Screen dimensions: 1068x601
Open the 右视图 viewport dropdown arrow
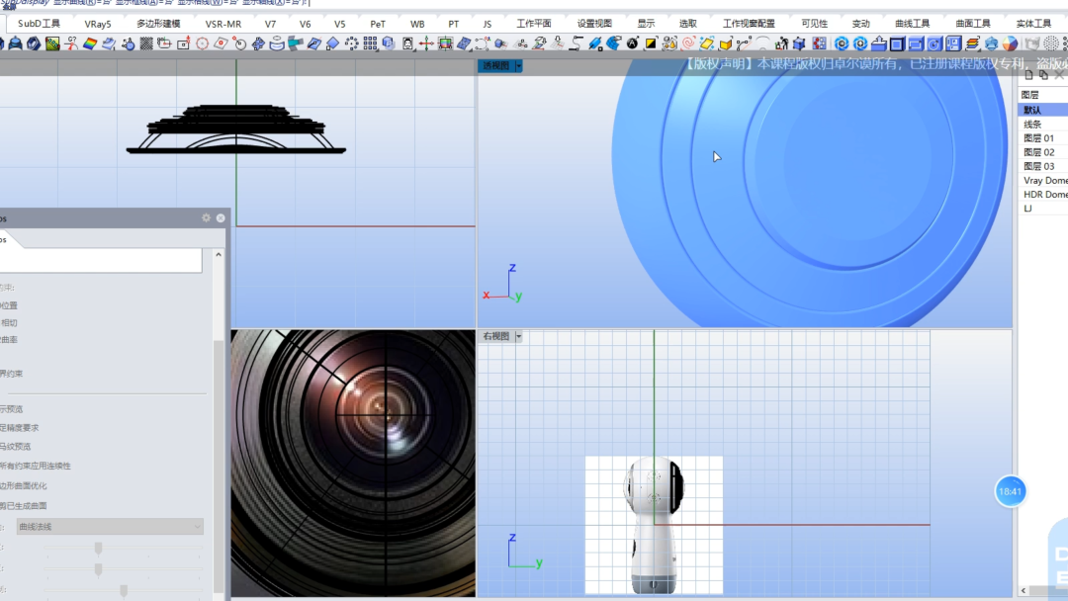tap(519, 336)
